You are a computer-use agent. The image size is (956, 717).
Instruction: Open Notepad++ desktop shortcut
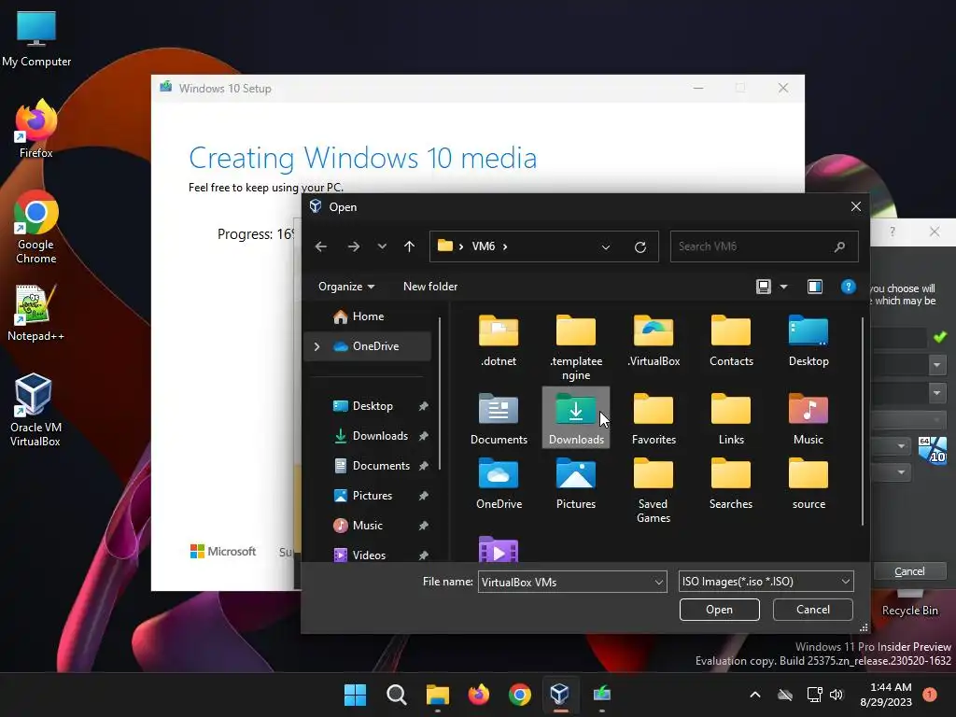click(36, 313)
